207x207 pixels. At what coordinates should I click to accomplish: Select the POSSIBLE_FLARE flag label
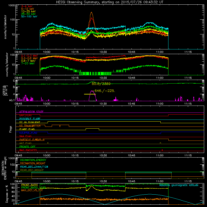click(x=30, y=119)
